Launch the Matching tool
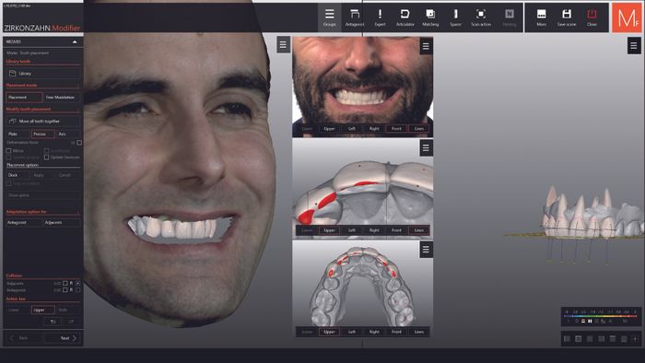Viewport: 645px width, 363px height. (430, 18)
